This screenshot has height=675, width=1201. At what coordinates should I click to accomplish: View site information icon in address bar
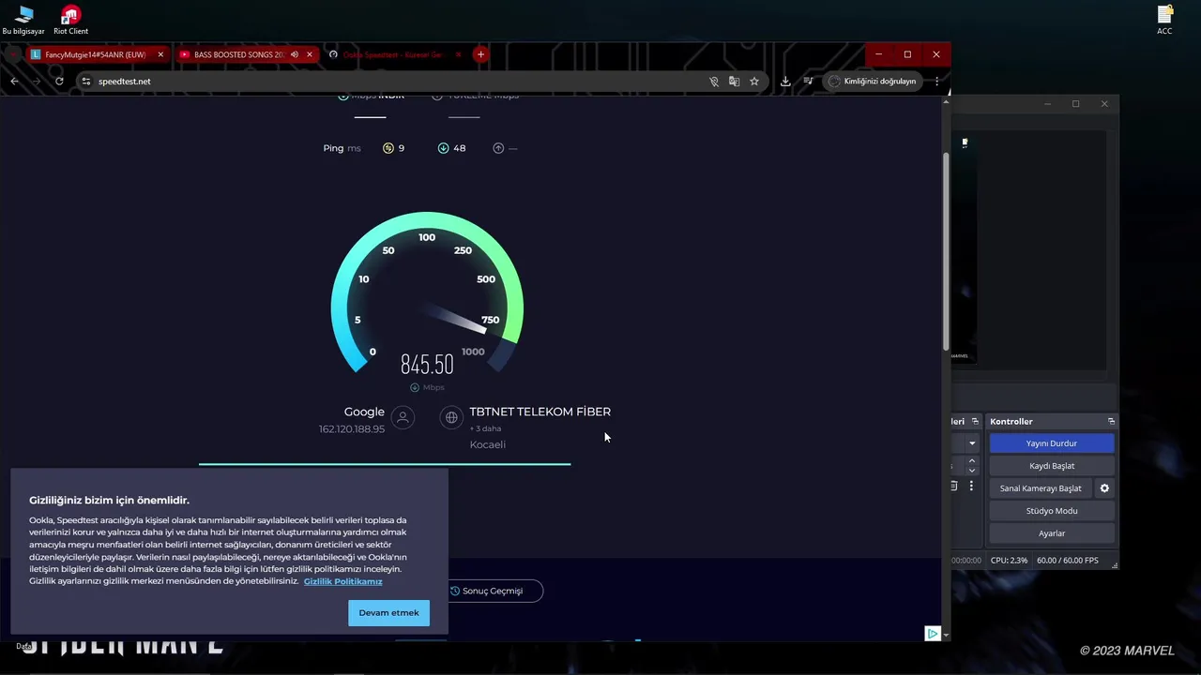click(86, 82)
